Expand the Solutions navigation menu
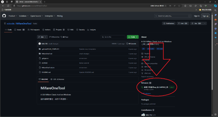218x117 pixels. pyautogui.click(x=23, y=16)
